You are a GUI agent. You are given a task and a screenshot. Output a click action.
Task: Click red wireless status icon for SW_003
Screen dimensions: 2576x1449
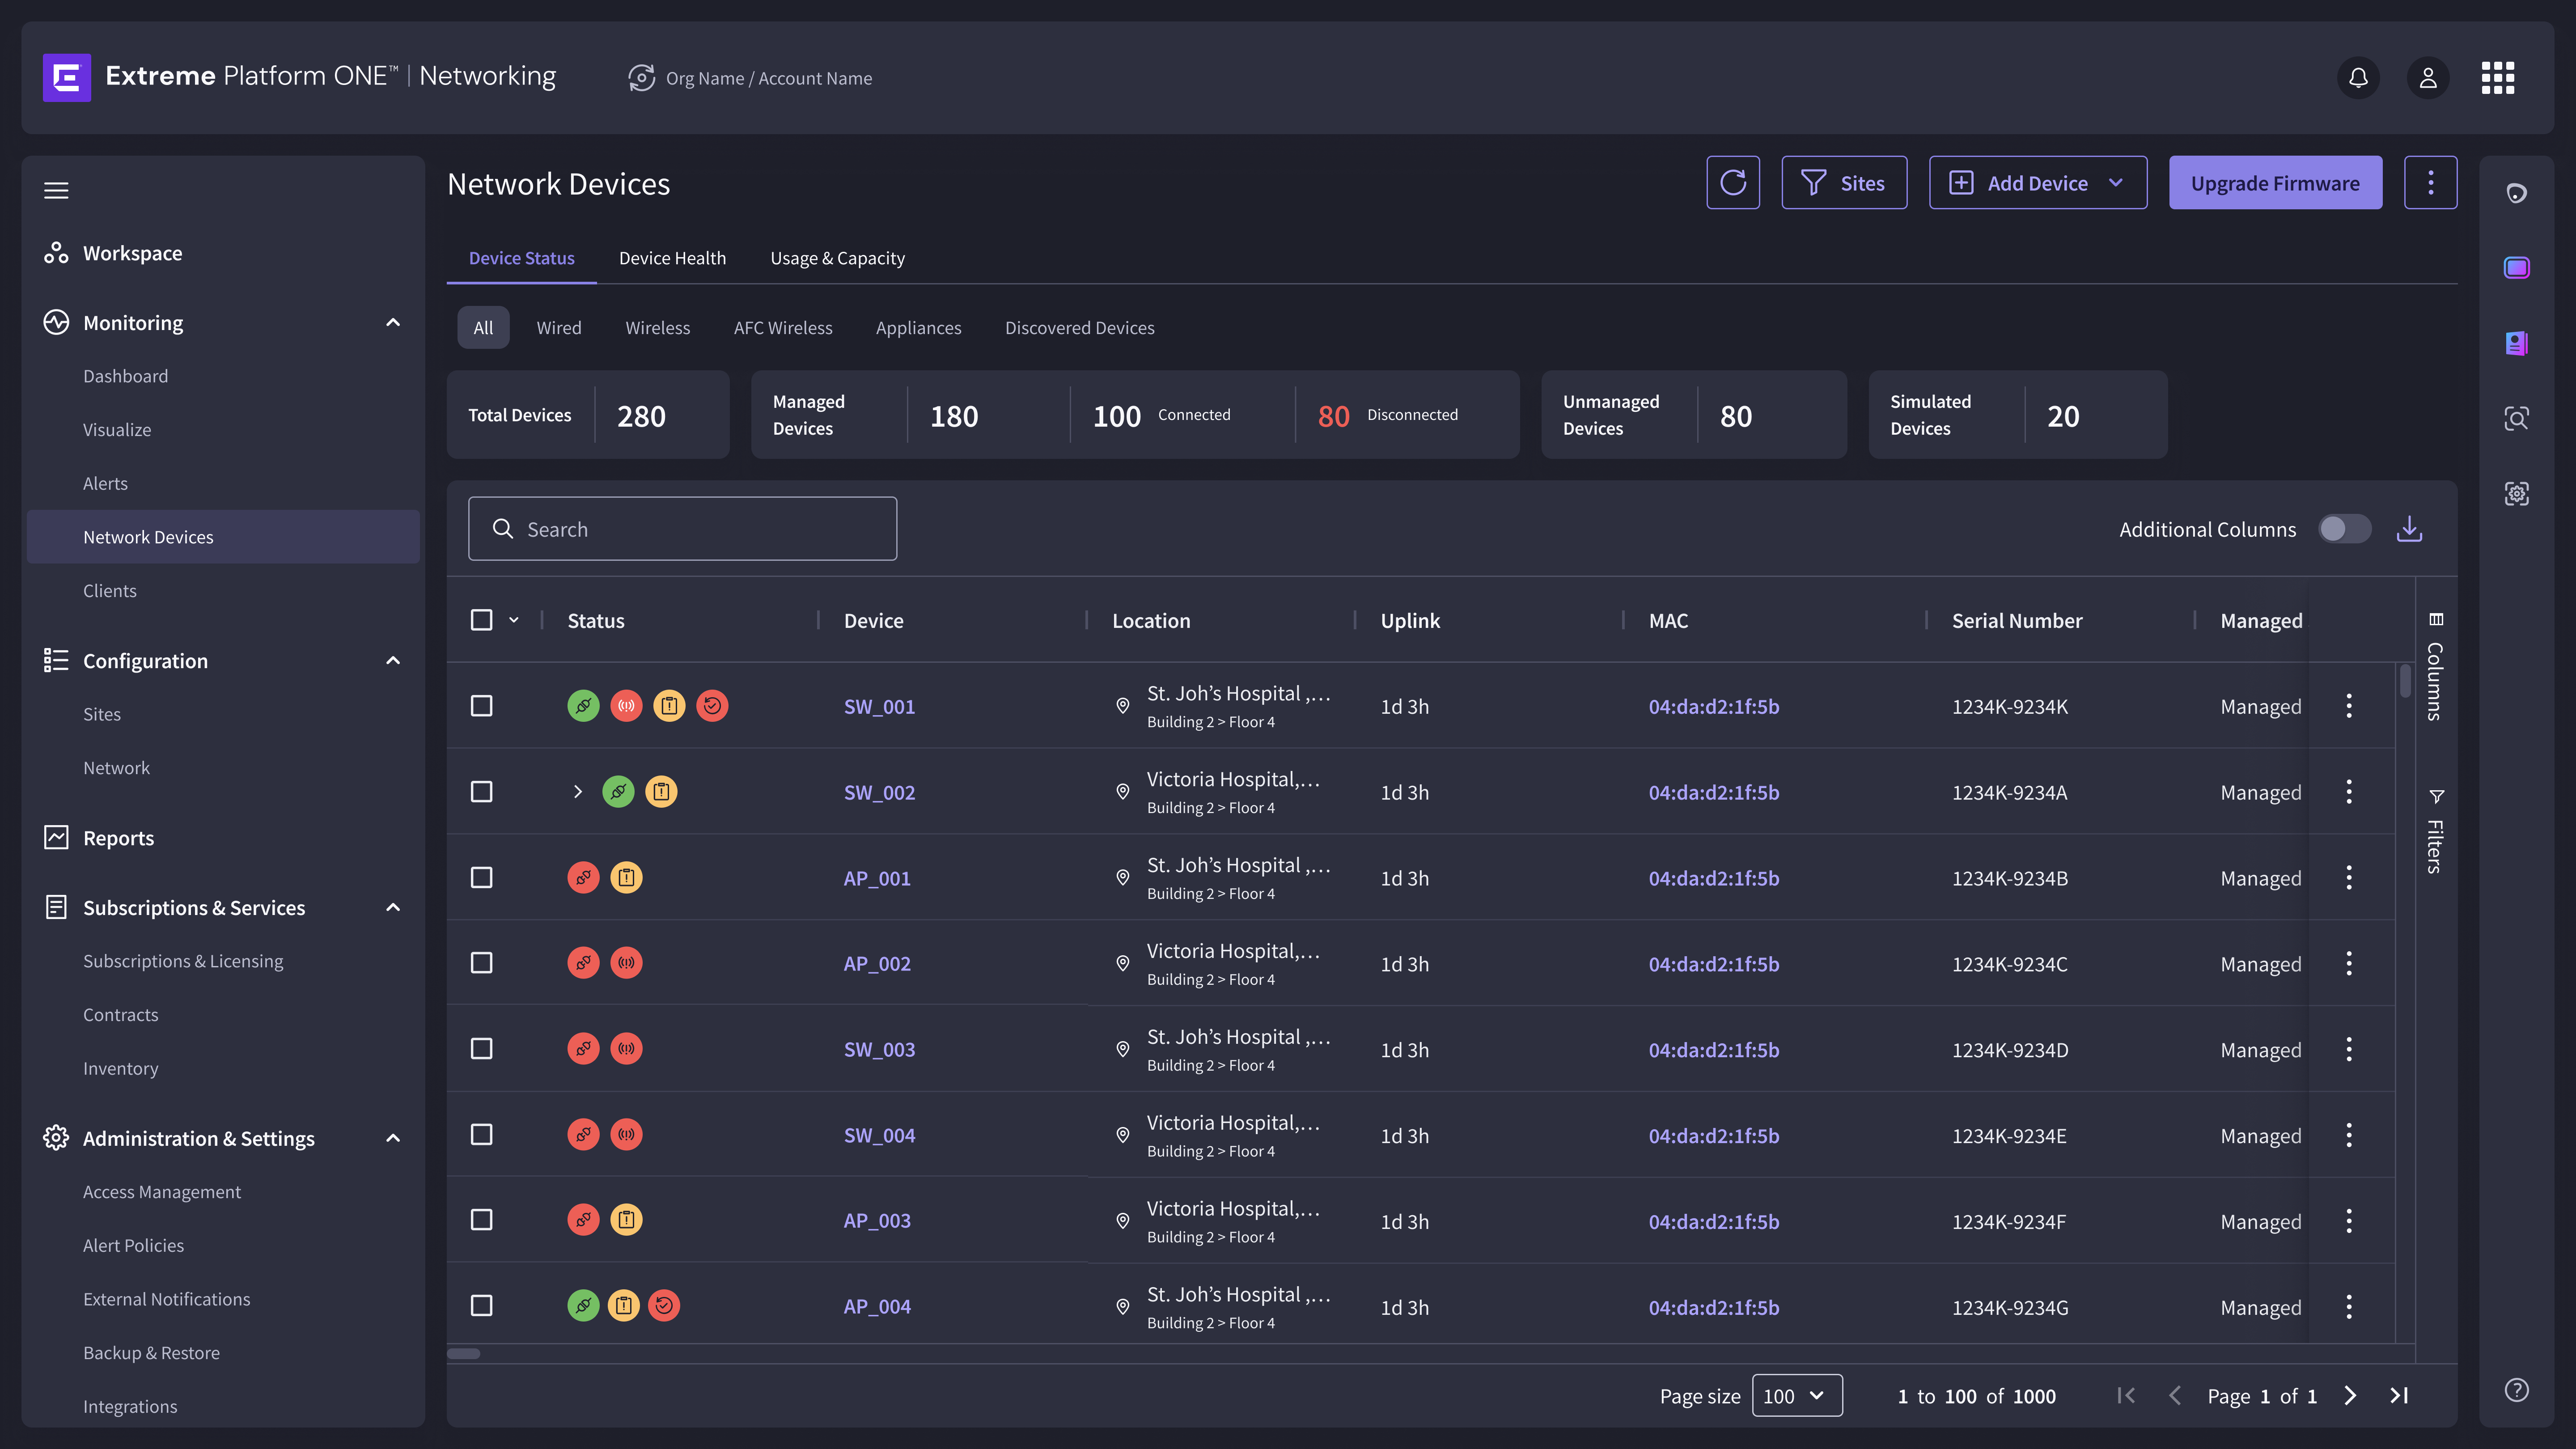627,1049
